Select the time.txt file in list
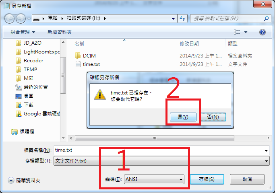The height and width of the screenshot is (193, 275). [x=91, y=64]
